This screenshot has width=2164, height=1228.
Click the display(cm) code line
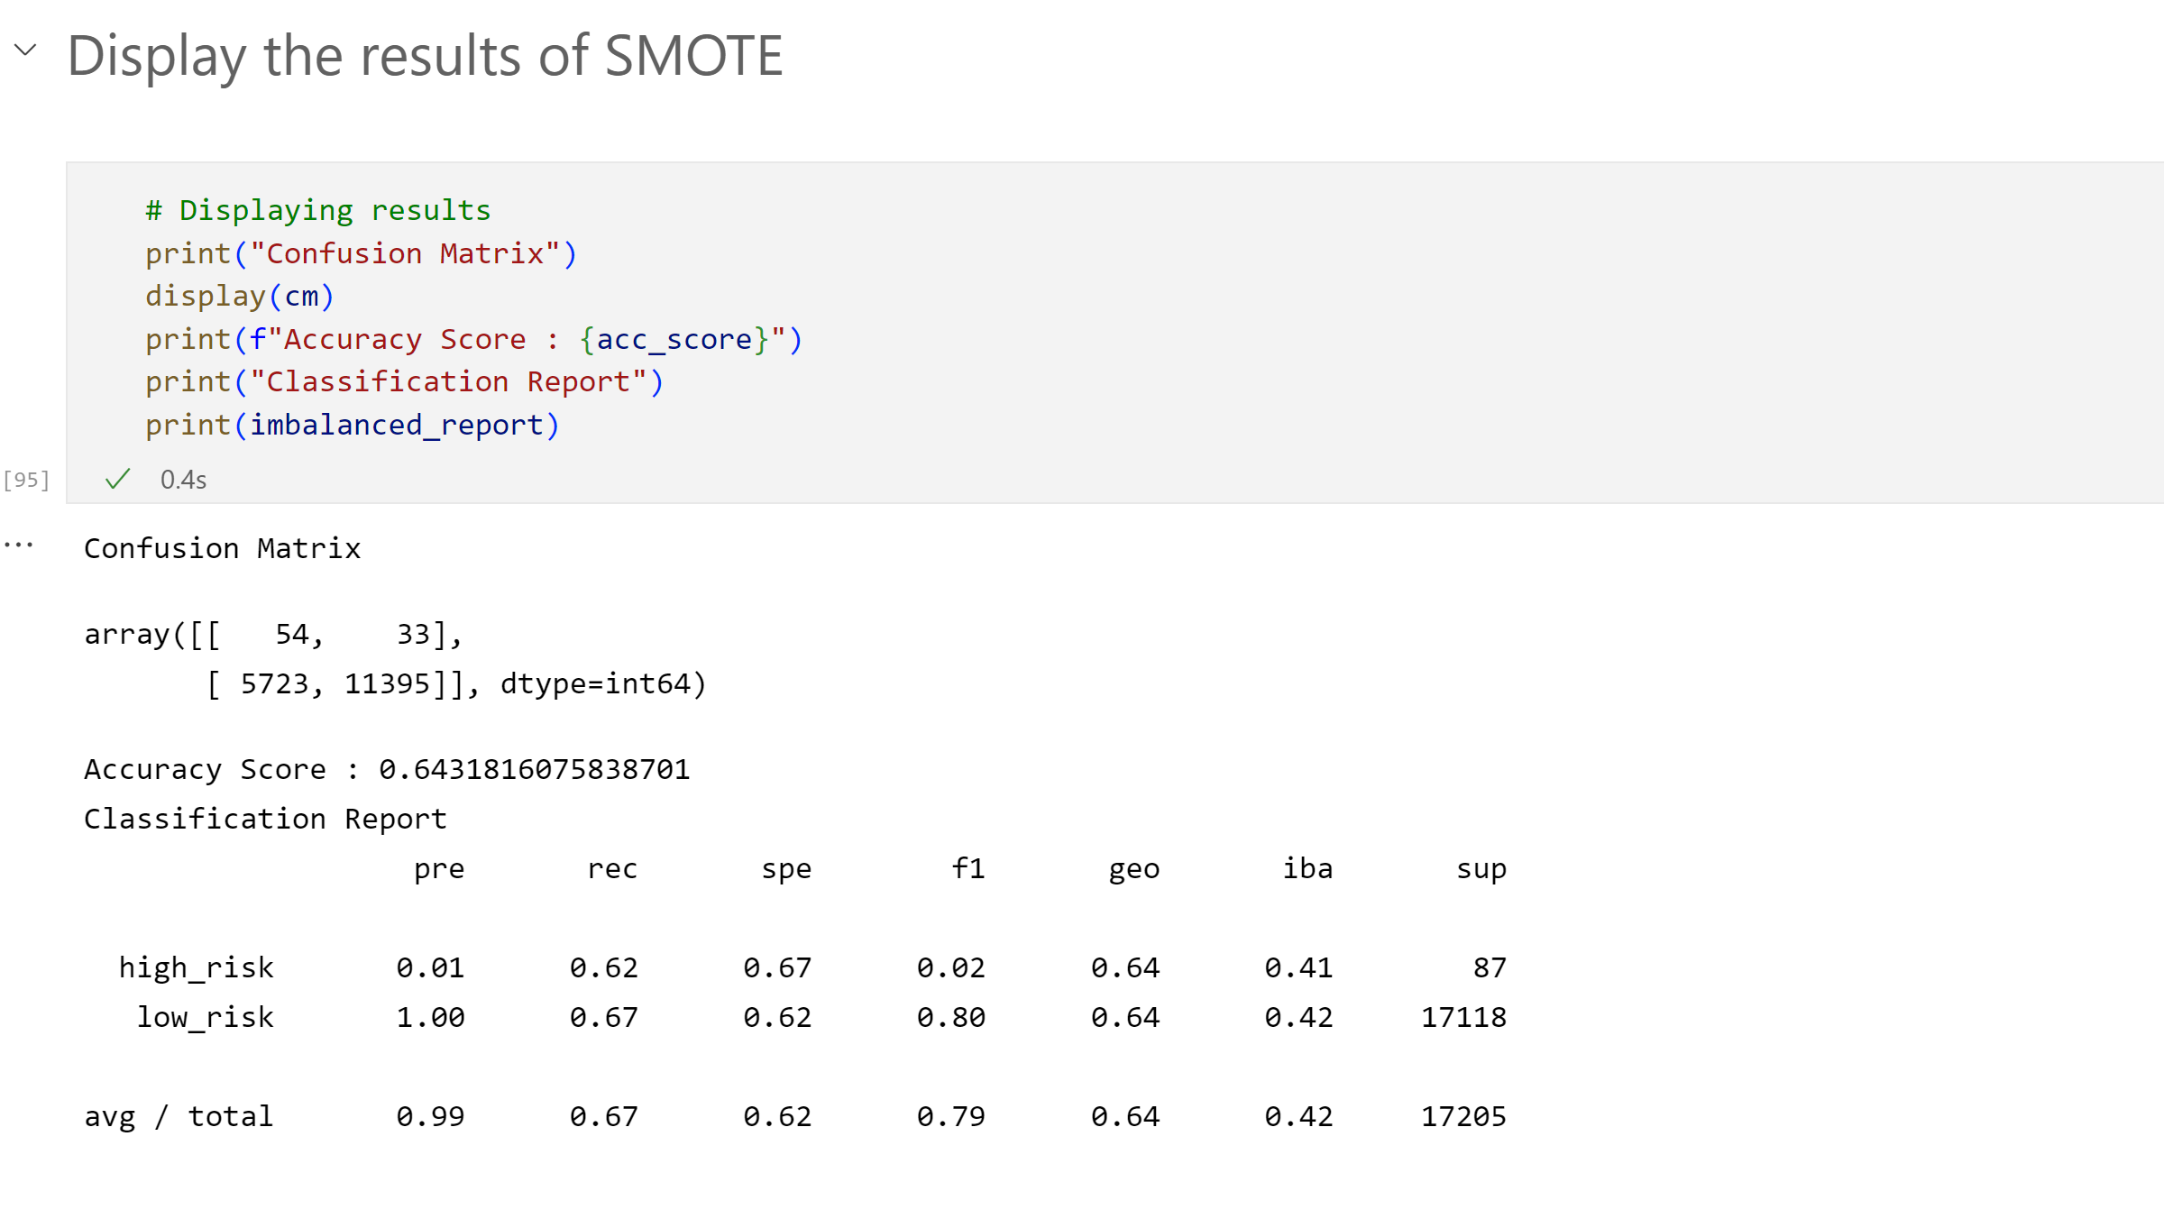tap(240, 296)
